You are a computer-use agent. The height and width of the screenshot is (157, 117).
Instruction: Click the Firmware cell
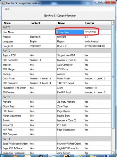tap(70, 37)
